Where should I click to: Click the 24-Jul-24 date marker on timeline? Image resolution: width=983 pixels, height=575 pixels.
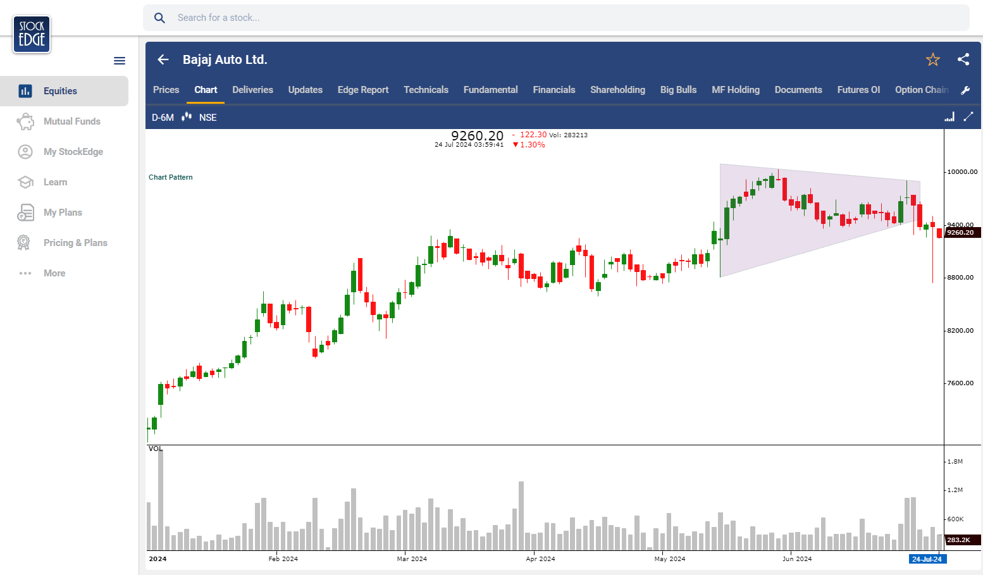[927, 559]
